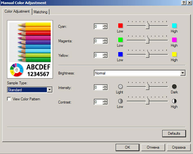Confirm with the OK button

[127, 147]
